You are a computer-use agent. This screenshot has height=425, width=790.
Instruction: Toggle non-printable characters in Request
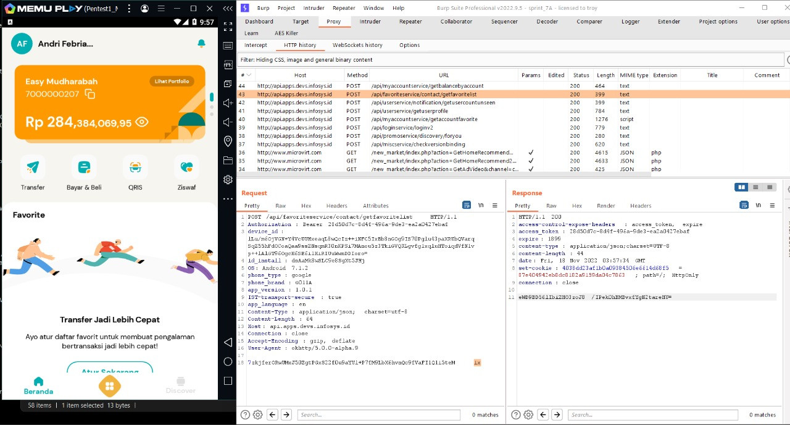481,205
